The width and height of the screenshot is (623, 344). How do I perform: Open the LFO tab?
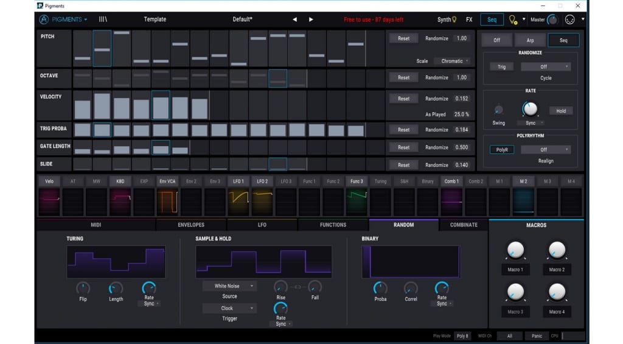tap(262, 225)
